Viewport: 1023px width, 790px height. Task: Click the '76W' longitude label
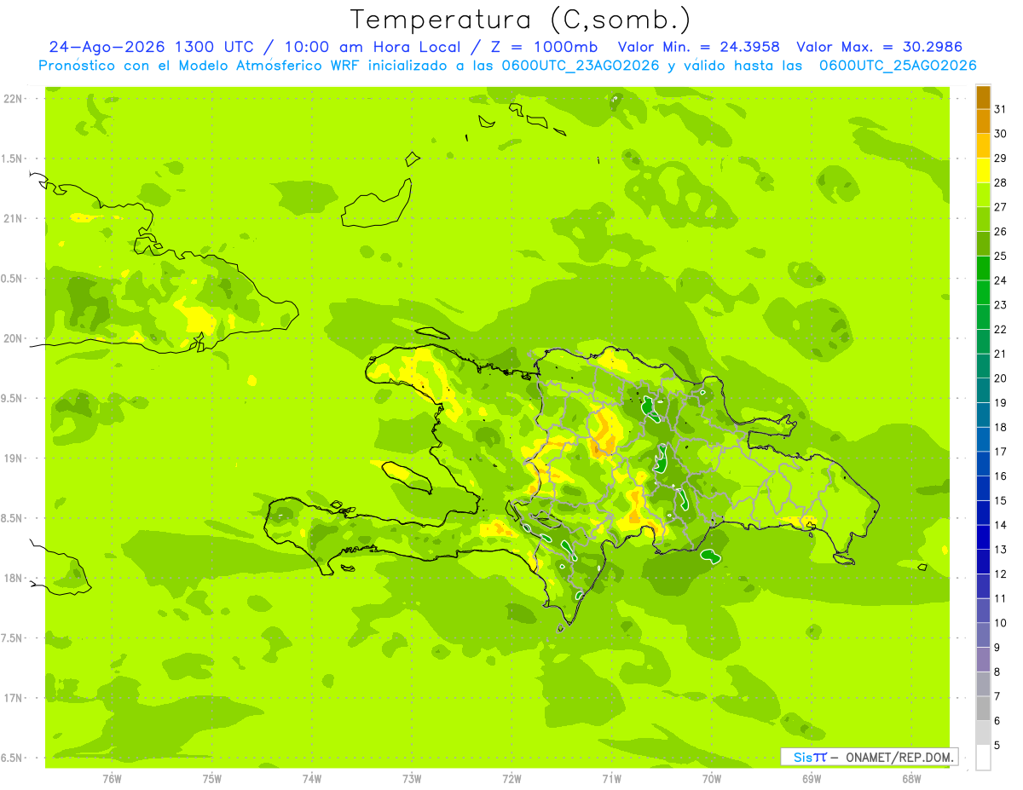[112, 779]
